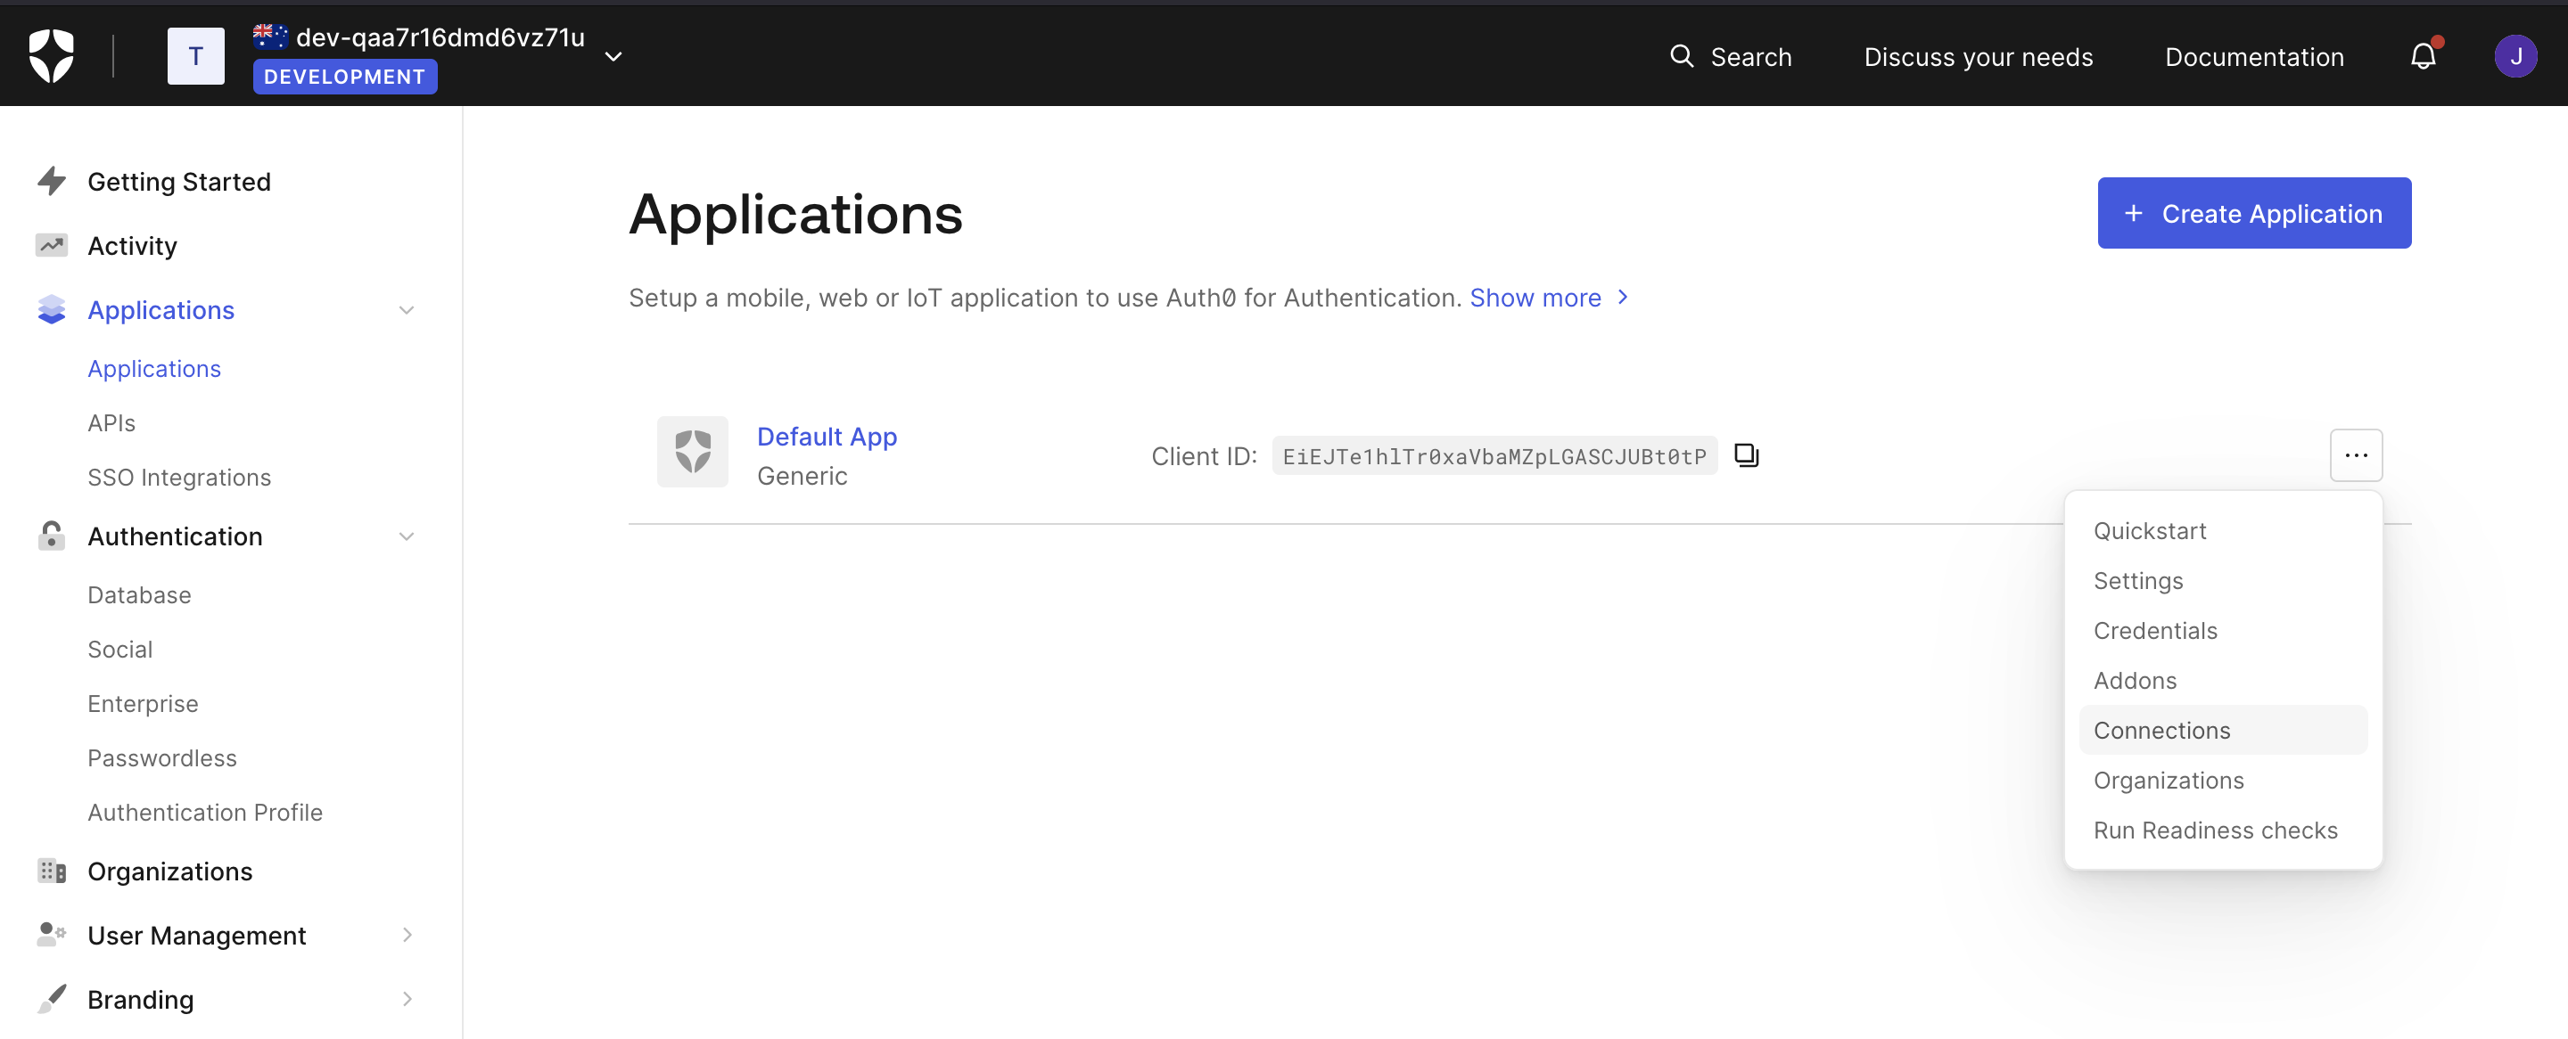The height and width of the screenshot is (1039, 2568).
Task: Click the User Management person icon
Action: [52, 935]
